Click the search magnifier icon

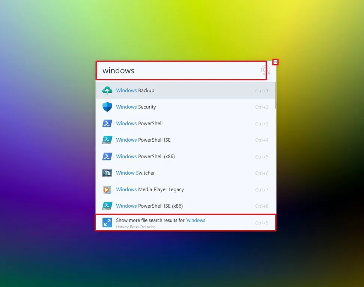point(266,70)
